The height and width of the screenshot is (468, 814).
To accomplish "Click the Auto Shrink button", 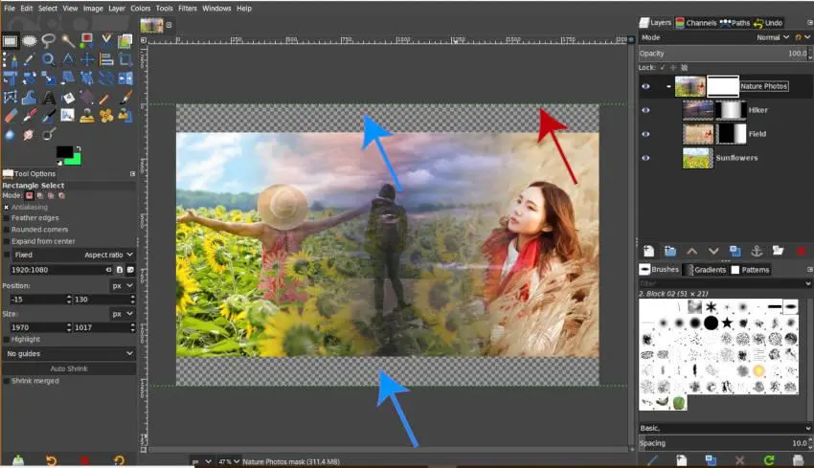I will pyautogui.click(x=69, y=368).
